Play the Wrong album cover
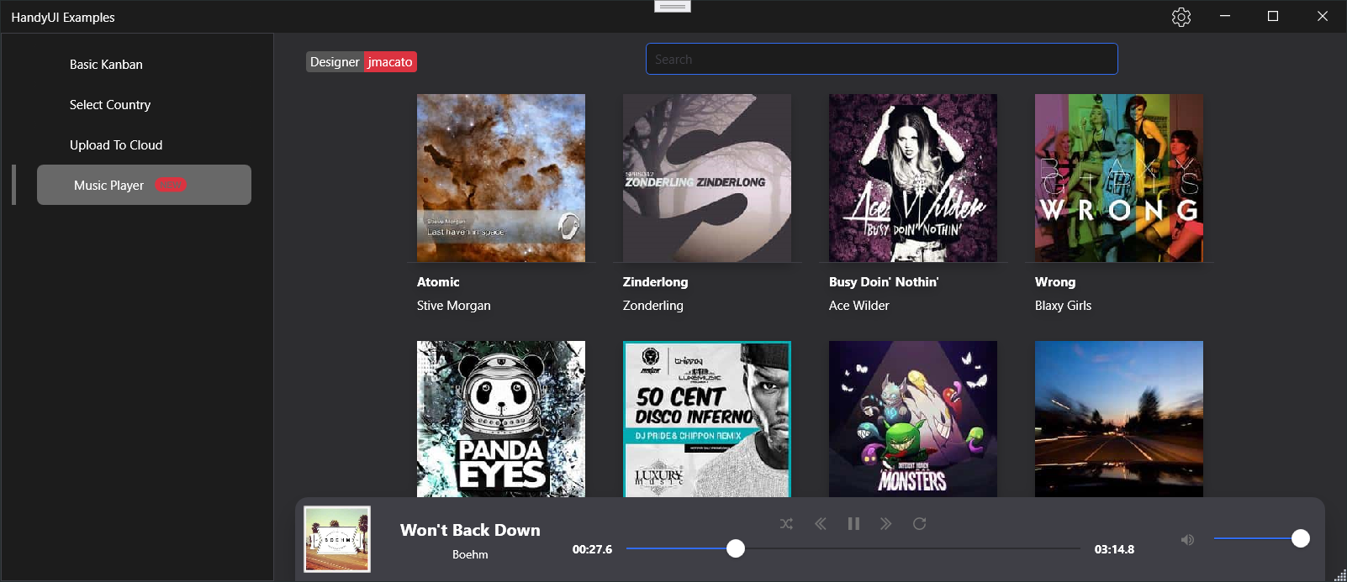Image resolution: width=1347 pixels, height=582 pixels. pyautogui.click(x=1119, y=178)
